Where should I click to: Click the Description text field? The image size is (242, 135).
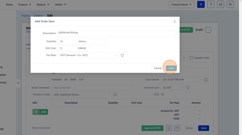pos(117,33)
